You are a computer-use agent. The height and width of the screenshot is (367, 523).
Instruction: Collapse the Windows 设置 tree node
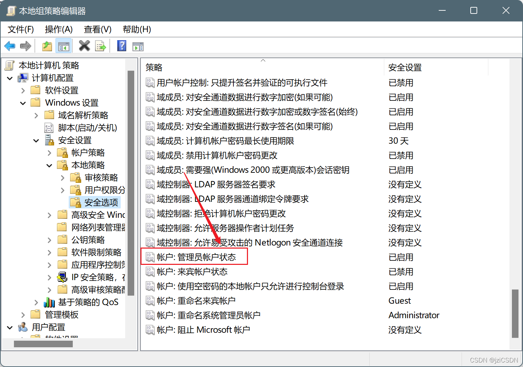pos(23,103)
